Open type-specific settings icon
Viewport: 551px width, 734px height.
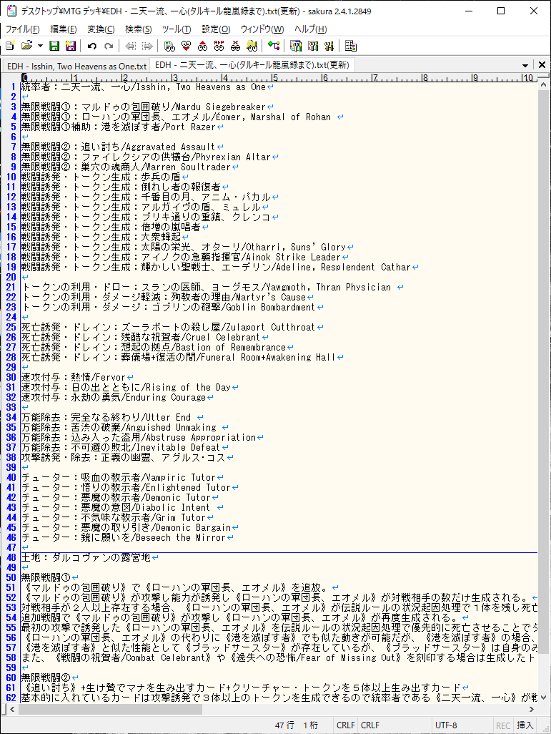pyautogui.click(x=312, y=46)
